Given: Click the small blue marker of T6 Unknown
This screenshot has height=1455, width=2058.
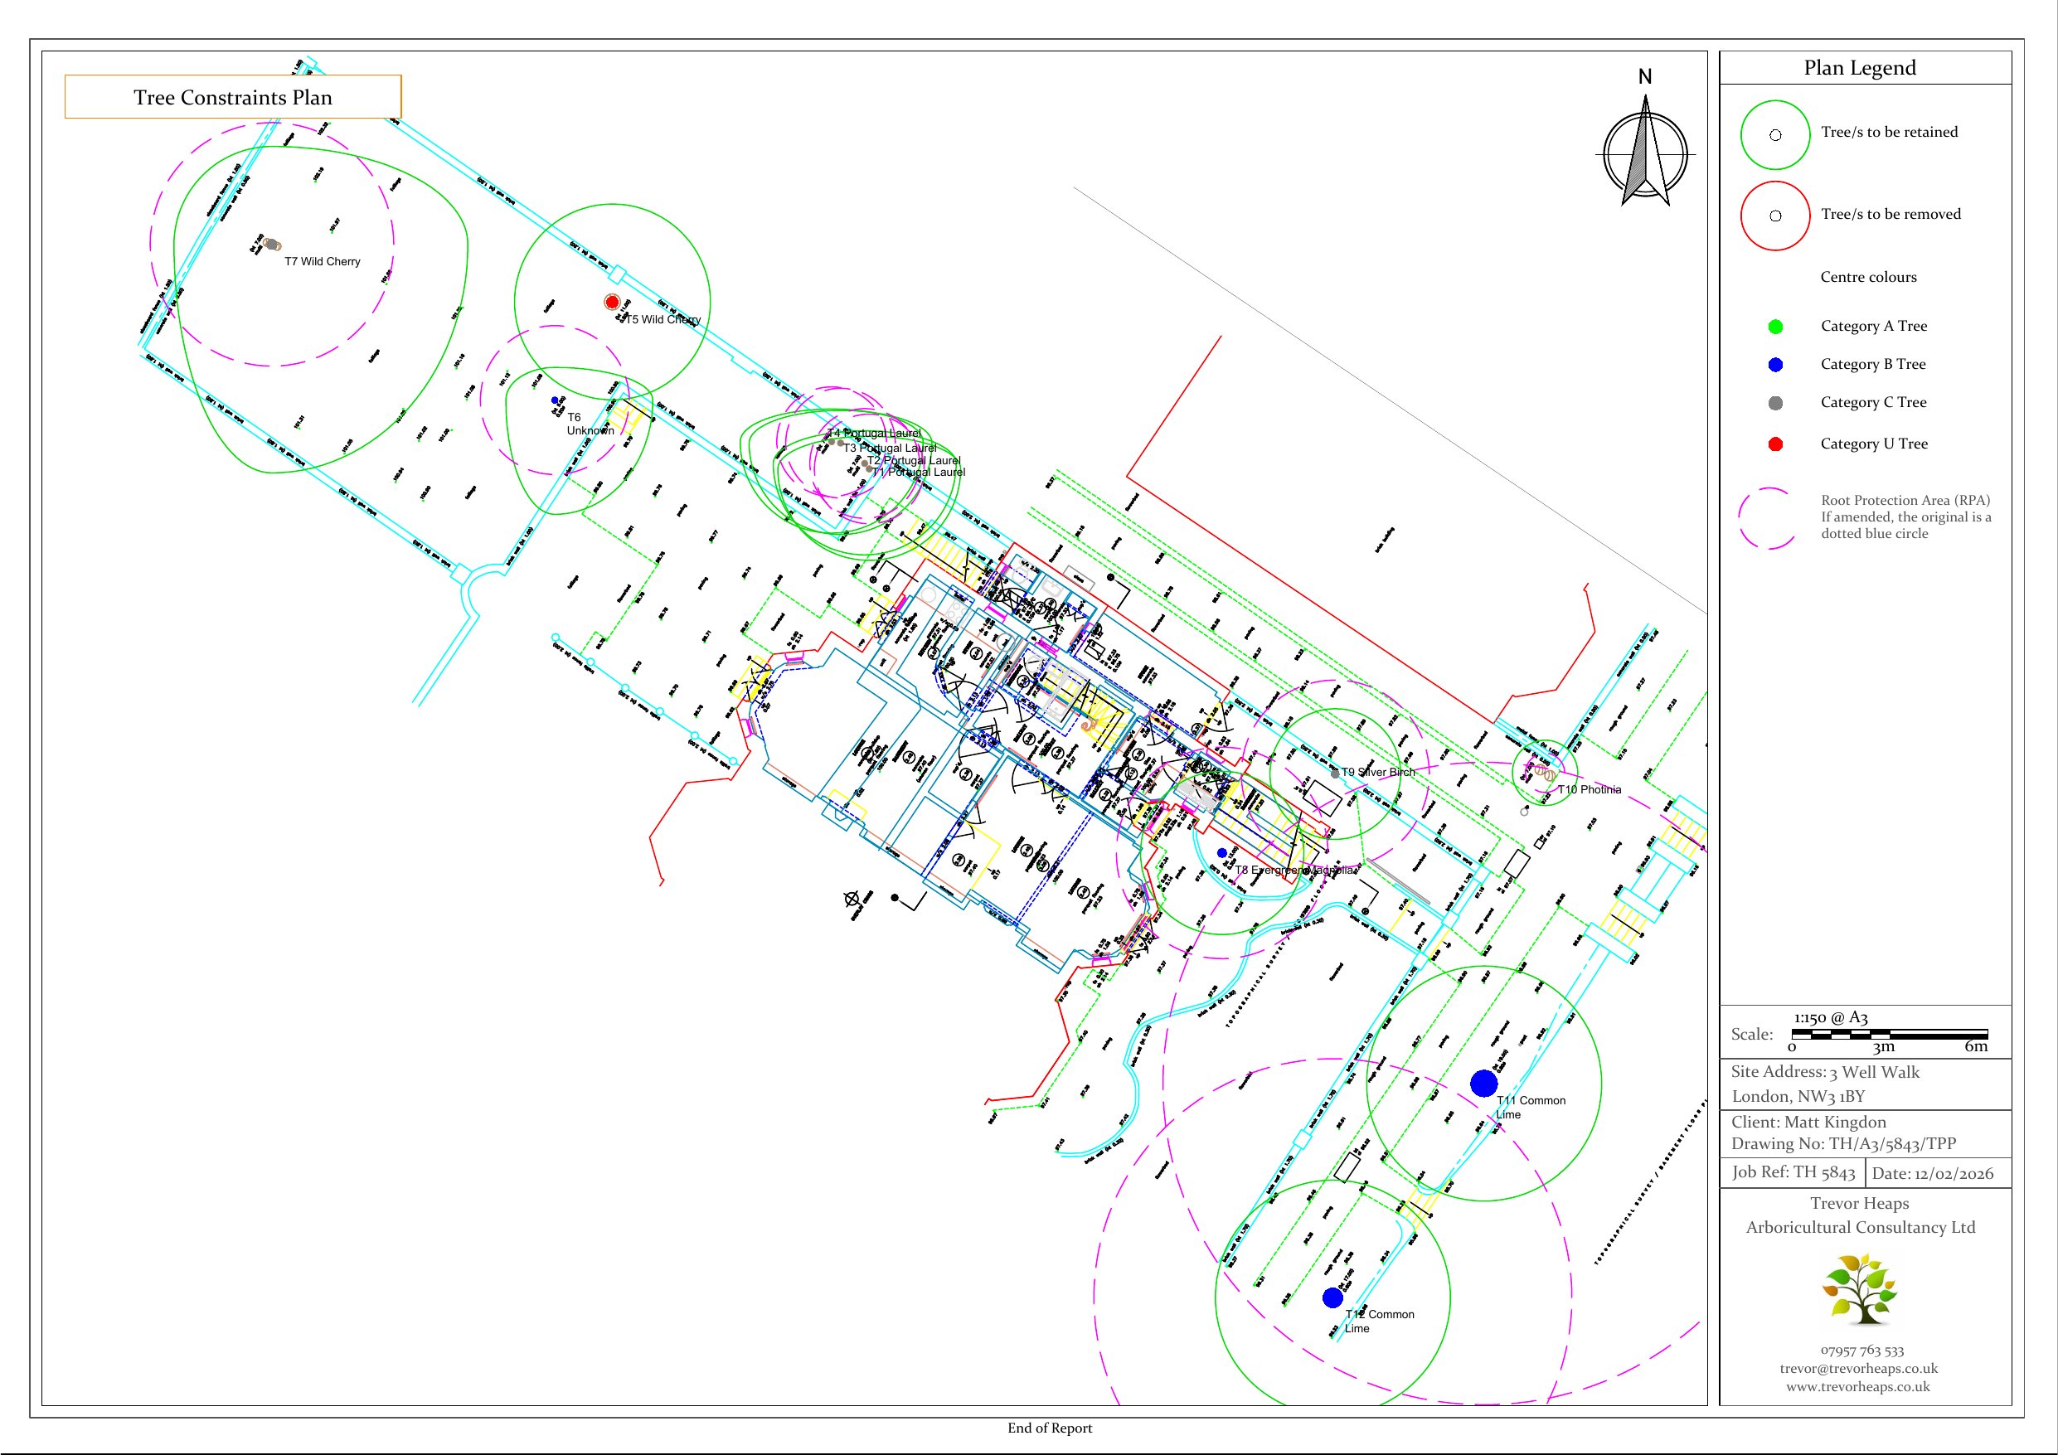Looking at the screenshot, I should (555, 400).
